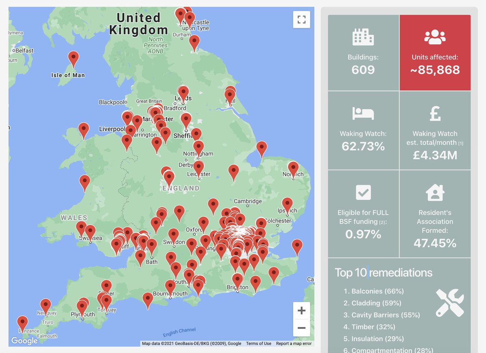This screenshot has height=353, width=486.
Task: Open the Terms of Use link
Action: tap(258, 343)
